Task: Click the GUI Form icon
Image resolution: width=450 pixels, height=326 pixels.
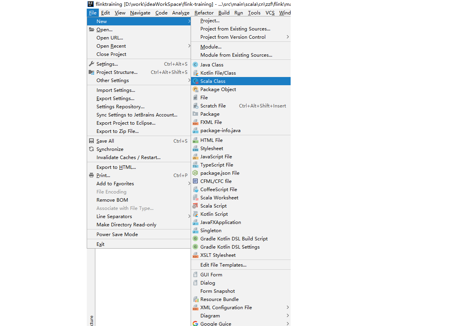Action: [195, 274]
